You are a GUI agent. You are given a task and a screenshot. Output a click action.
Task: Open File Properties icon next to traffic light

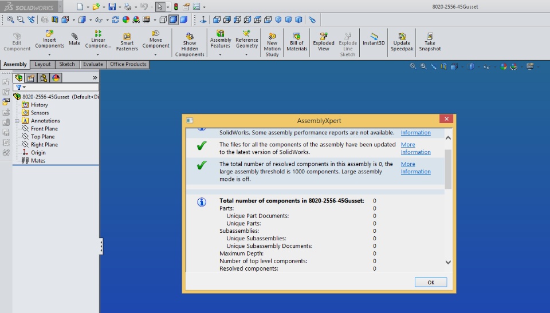[x=186, y=7]
